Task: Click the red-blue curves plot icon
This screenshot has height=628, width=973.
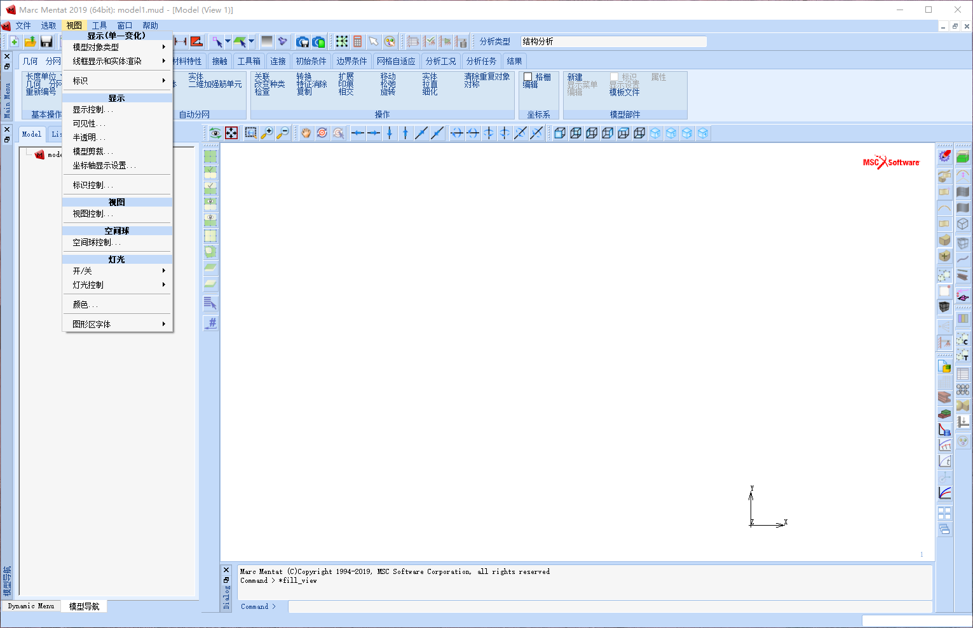Action: pos(945,493)
